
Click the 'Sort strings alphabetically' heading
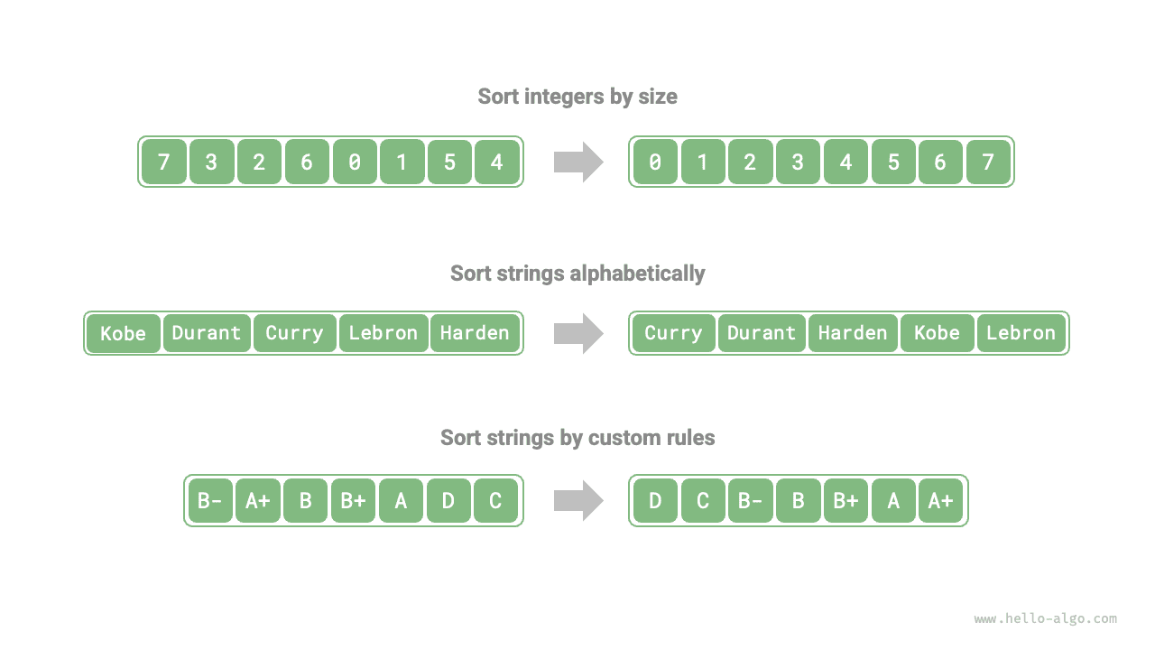coord(577,273)
